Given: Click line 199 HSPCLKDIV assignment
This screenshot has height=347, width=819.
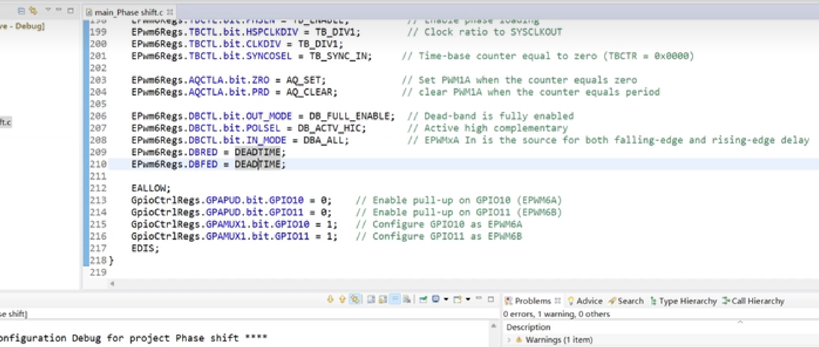Looking at the screenshot, I should pos(246,32).
